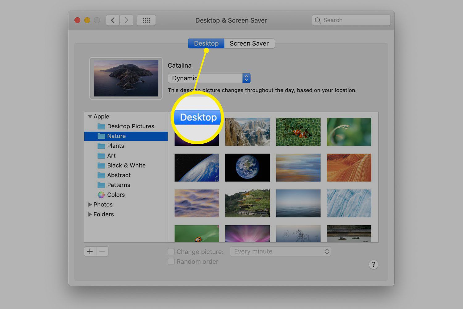The height and width of the screenshot is (309, 463).
Task: Go back with the left chevron button
Action: [x=113, y=20]
